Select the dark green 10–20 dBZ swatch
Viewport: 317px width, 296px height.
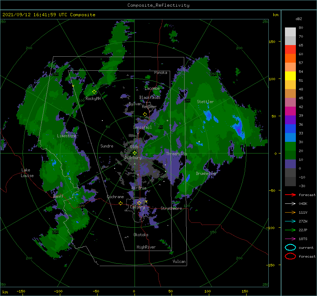pos(290,155)
